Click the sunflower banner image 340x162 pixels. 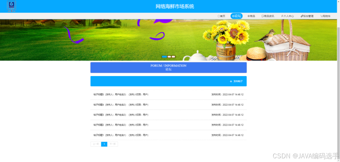pyautogui.click(x=168, y=40)
